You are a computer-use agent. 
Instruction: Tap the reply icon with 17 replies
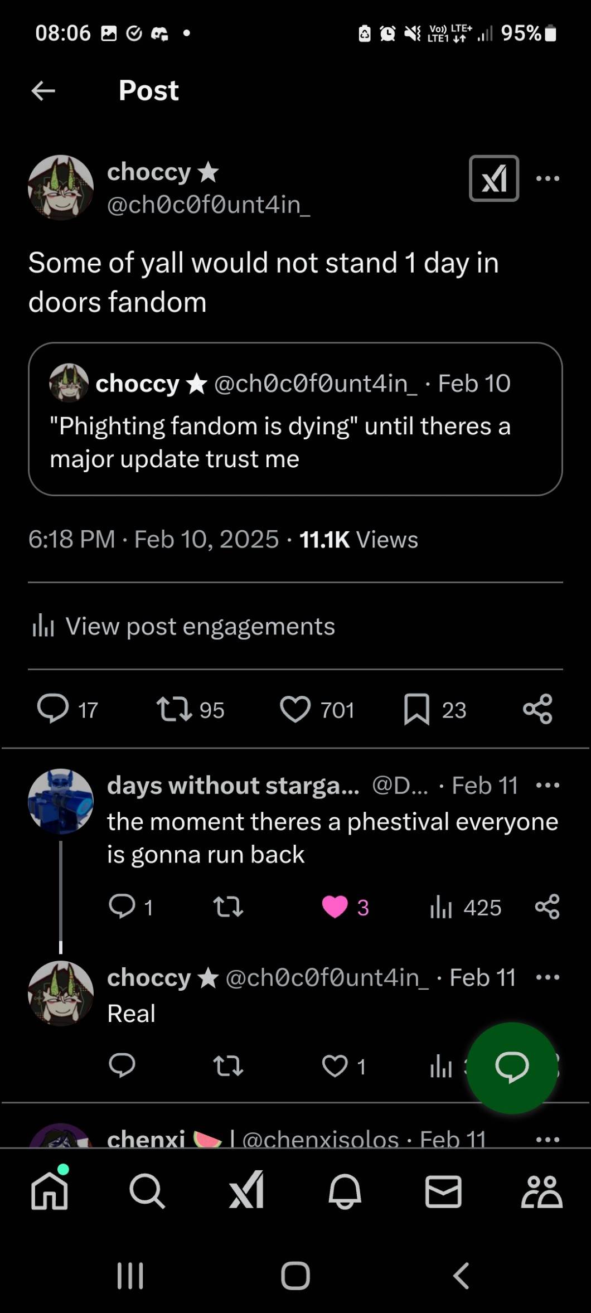(x=53, y=709)
